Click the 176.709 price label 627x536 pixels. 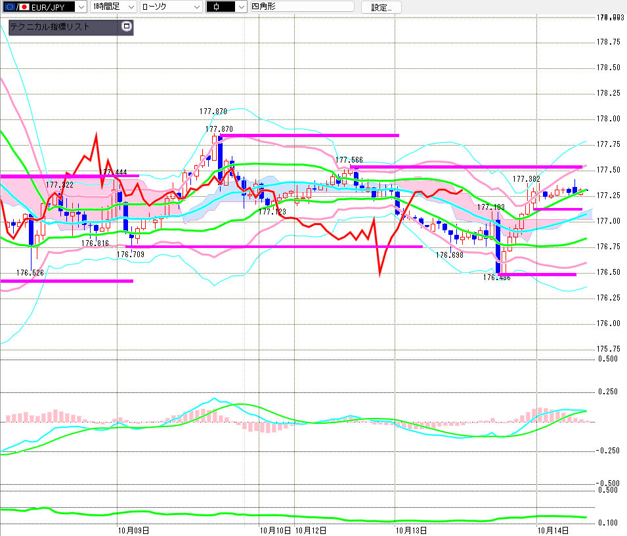(x=131, y=254)
